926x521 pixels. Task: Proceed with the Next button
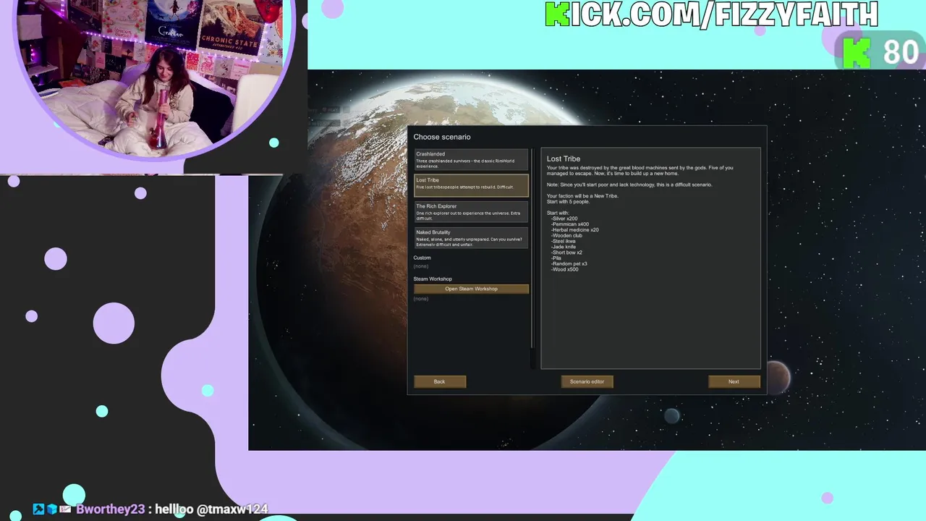[734, 381]
